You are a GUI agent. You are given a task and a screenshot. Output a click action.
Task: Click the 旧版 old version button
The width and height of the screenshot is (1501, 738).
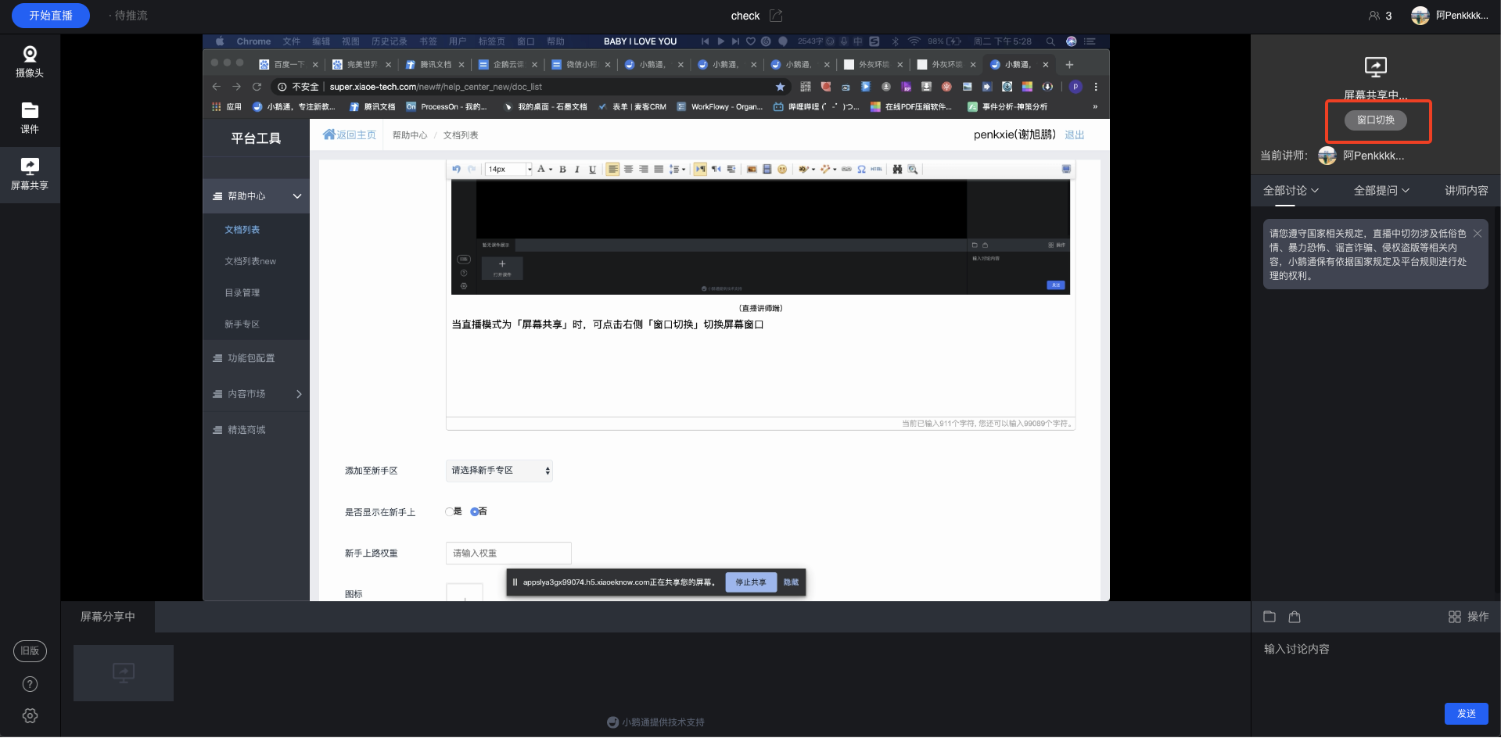coord(30,650)
